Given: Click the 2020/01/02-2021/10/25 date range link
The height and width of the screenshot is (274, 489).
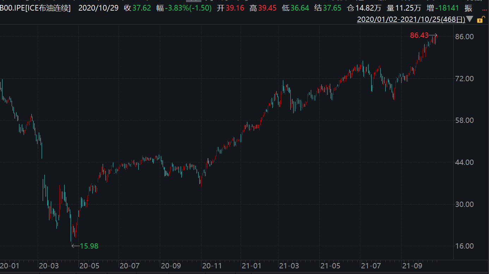Looking at the screenshot, I should coord(411,20).
